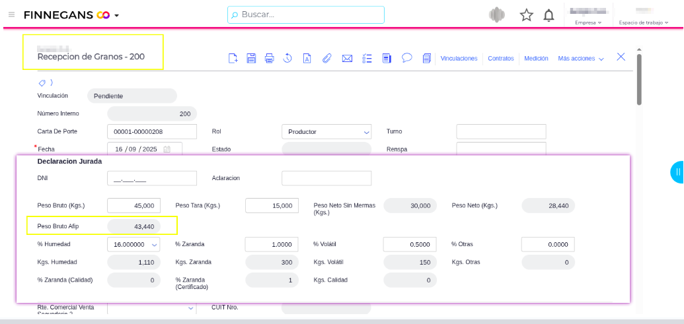This screenshot has width=684, height=324.
Task: Open the checklist tasks icon
Action: click(x=368, y=58)
